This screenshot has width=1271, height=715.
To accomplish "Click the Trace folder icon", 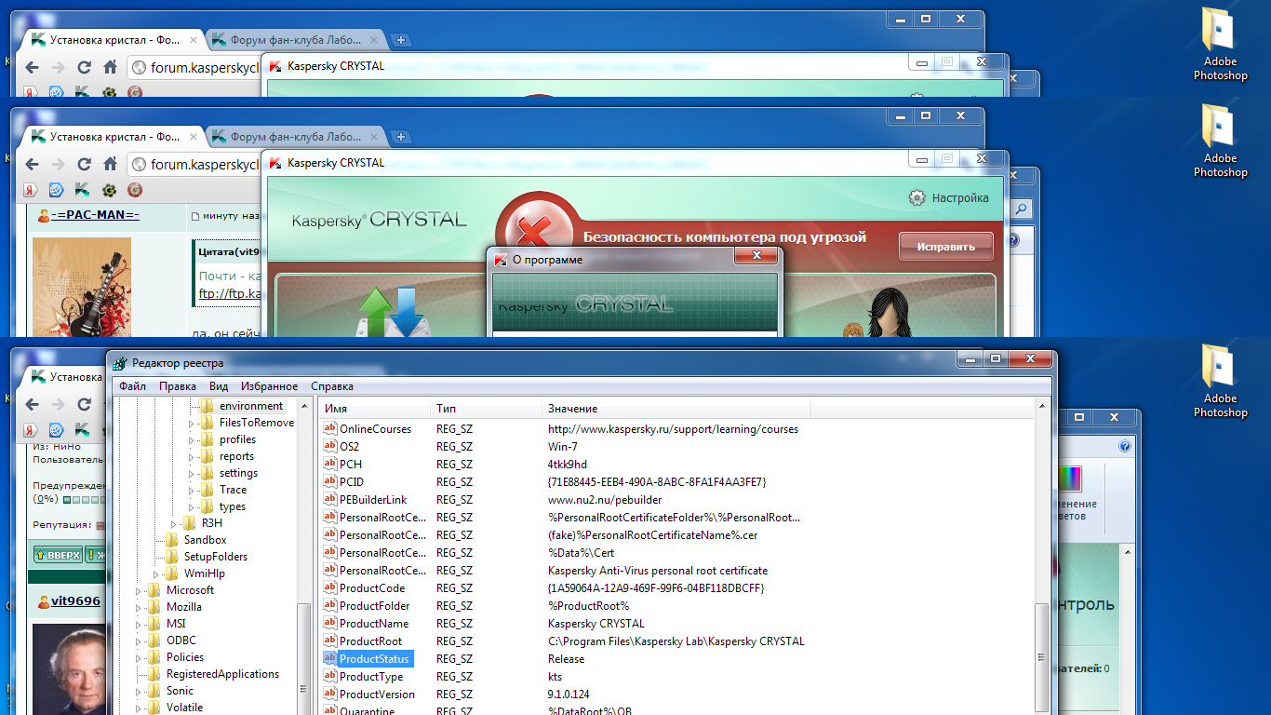I will tap(207, 490).
